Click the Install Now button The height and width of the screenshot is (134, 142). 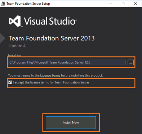[71, 122]
